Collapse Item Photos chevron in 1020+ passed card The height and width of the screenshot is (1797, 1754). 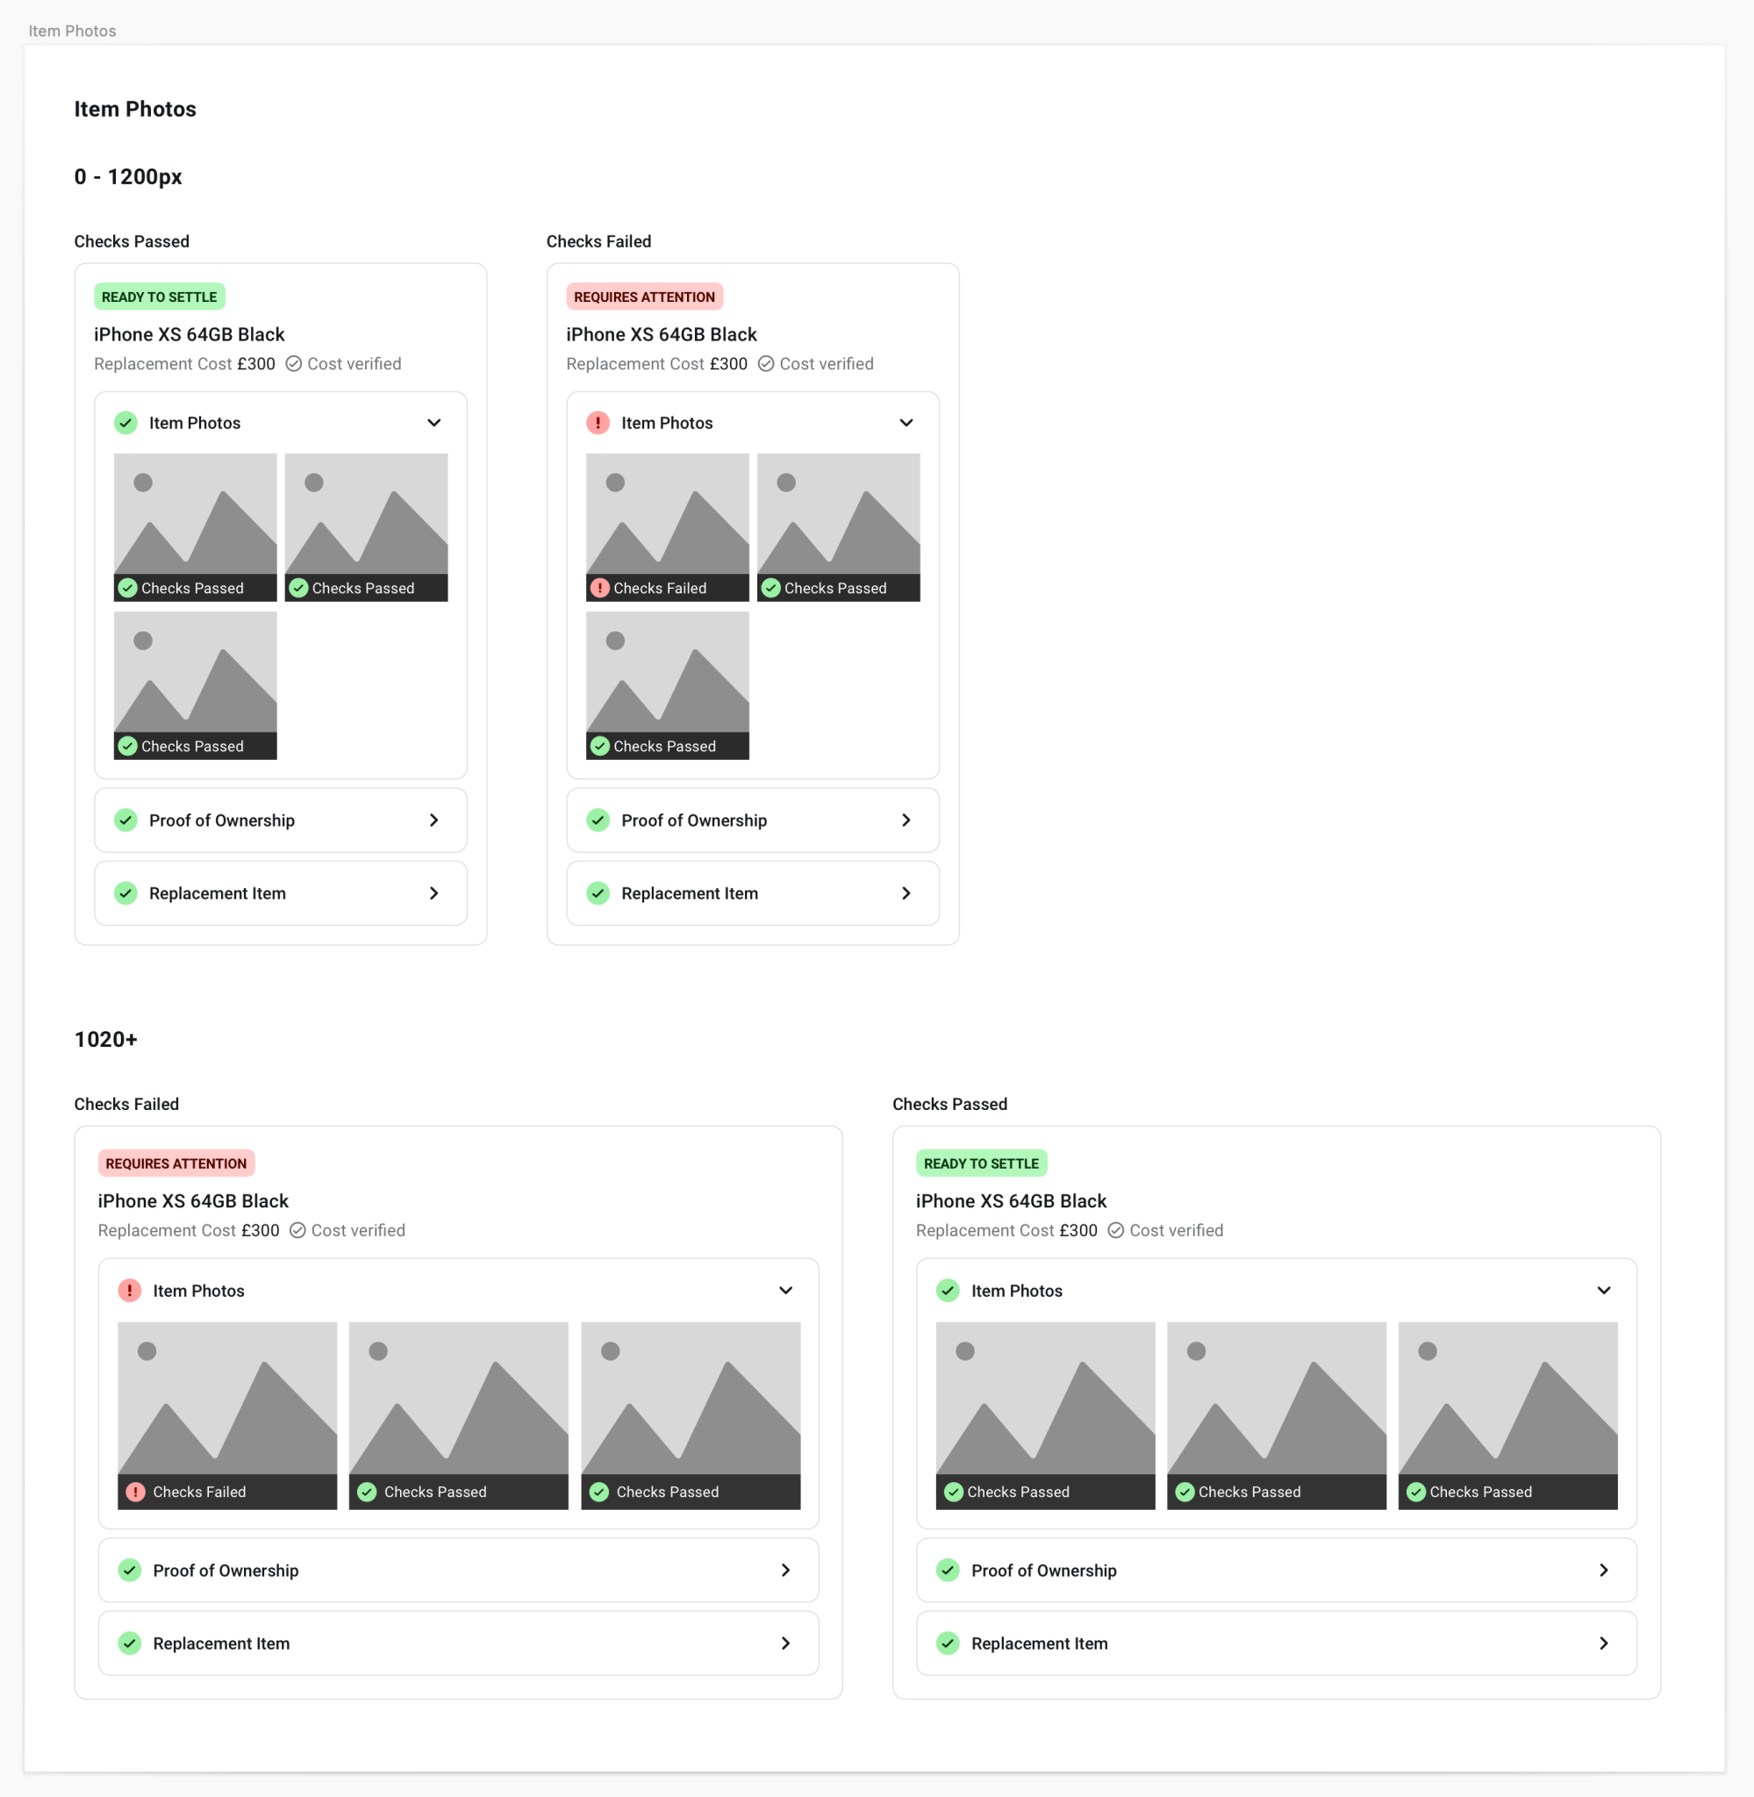pos(1604,1291)
